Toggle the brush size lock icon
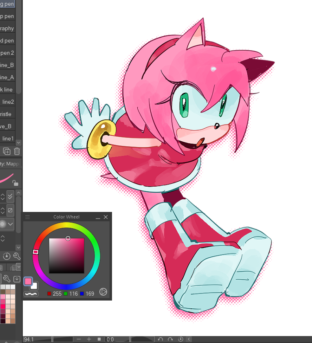 pyautogui.click(x=15, y=183)
